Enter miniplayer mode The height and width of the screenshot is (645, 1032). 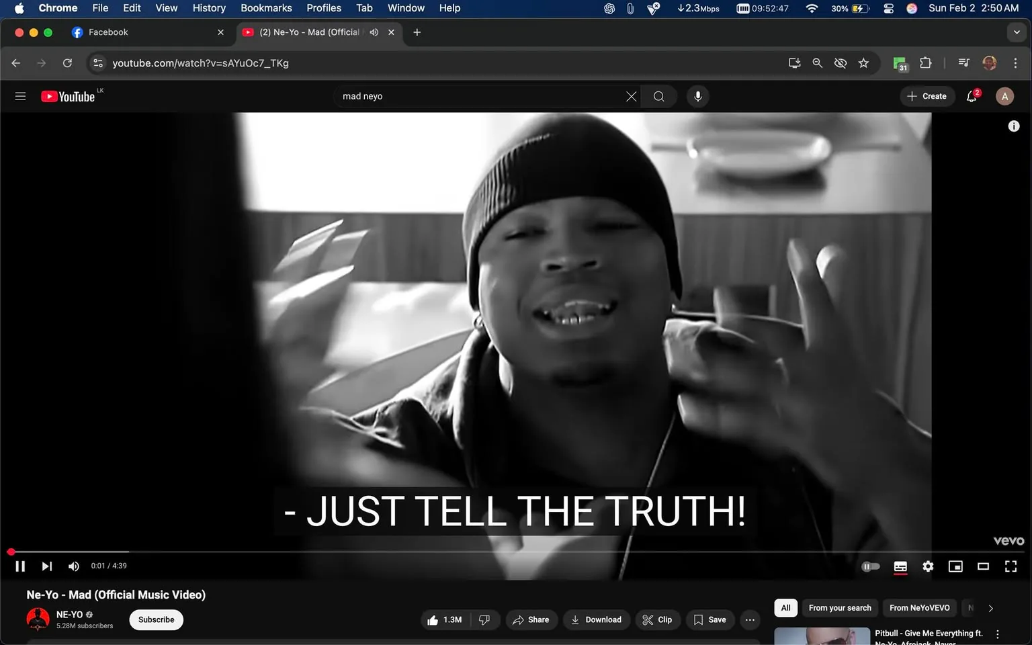pos(955,566)
